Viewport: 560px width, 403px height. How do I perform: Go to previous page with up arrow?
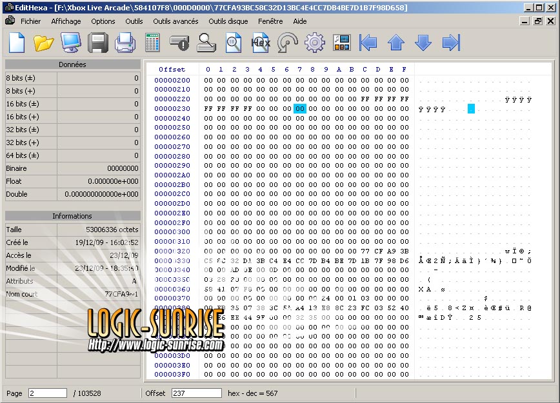tap(396, 43)
